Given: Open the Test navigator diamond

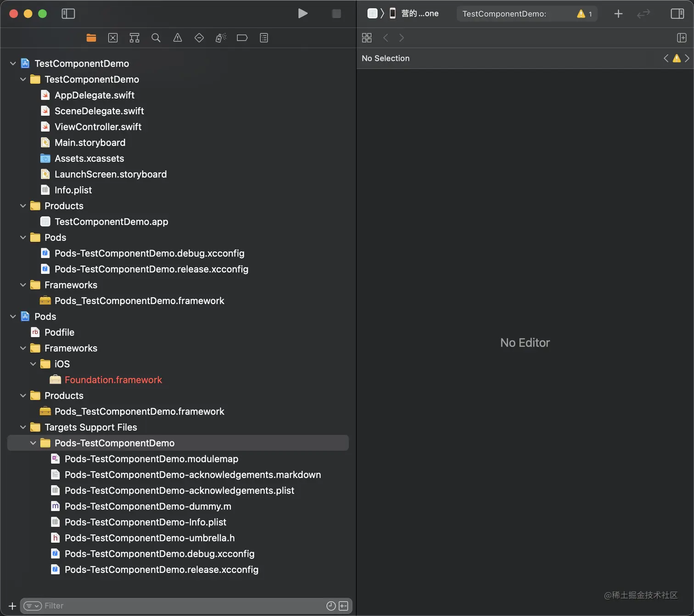Looking at the screenshot, I should point(199,38).
